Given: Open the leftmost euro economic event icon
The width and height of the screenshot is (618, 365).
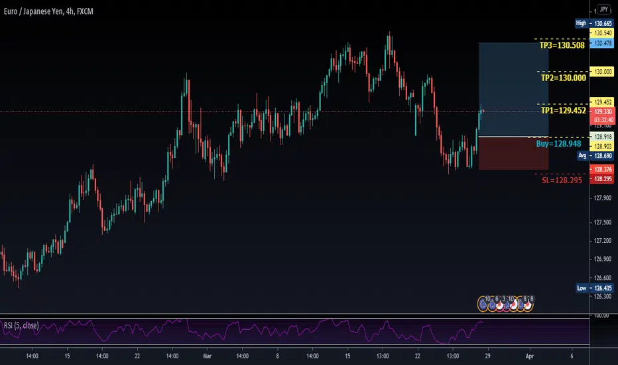Looking at the screenshot, I should tap(483, 304).
